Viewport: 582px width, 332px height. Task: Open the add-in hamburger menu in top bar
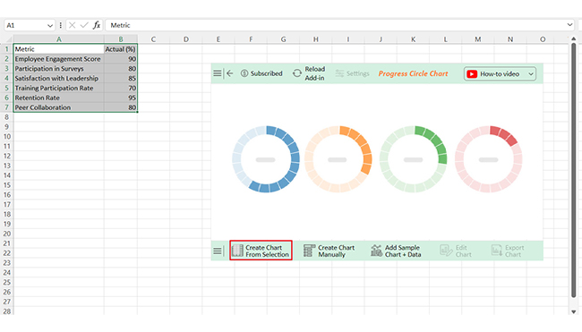pos(218,73)
